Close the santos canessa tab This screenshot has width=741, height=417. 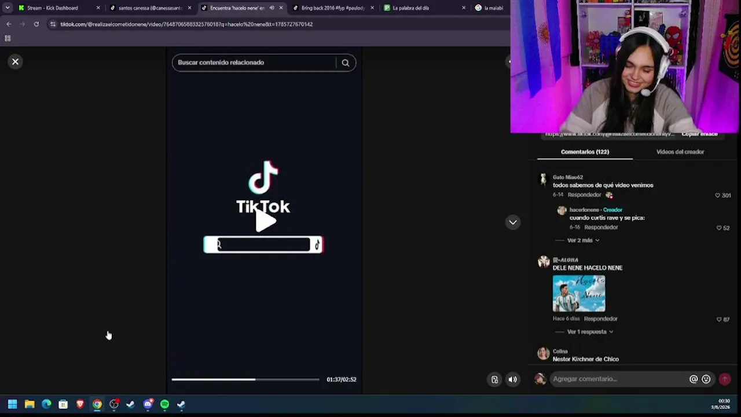click(x=189, y=8)
